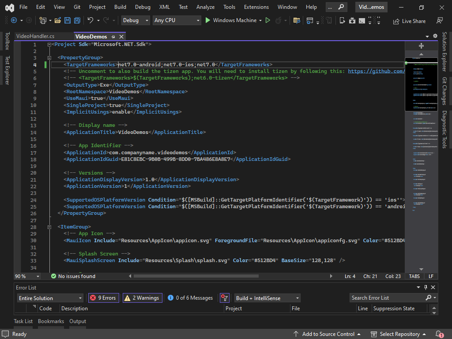
Task: Toggle the 2 Warnings filter
Action: (x=142, y=298)
